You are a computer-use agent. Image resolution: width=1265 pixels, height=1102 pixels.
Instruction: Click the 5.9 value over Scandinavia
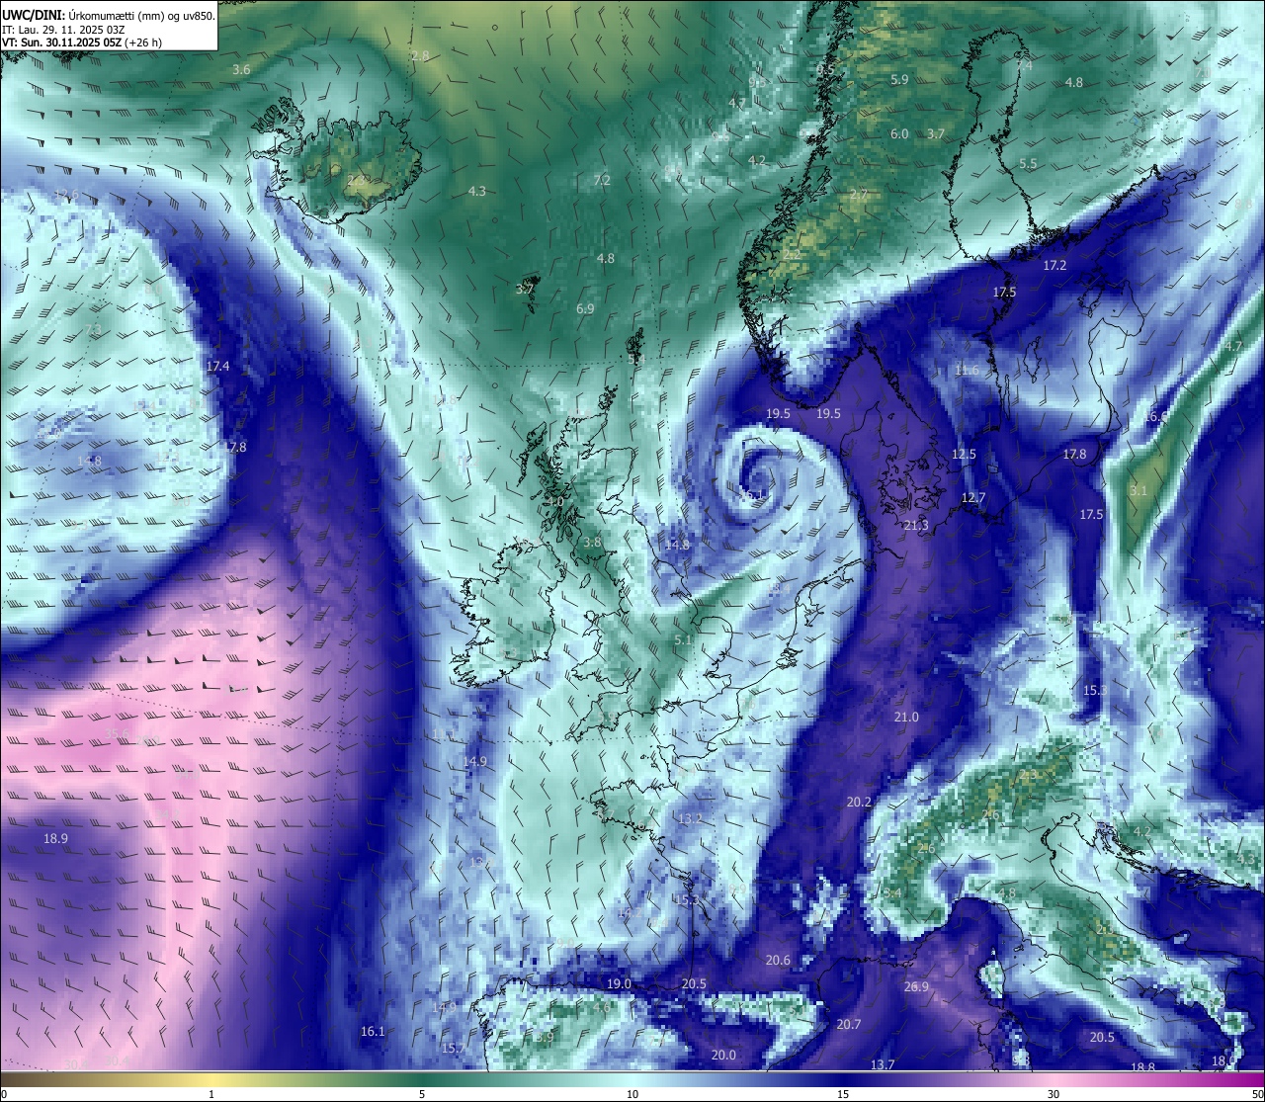(x=899, y=79)
